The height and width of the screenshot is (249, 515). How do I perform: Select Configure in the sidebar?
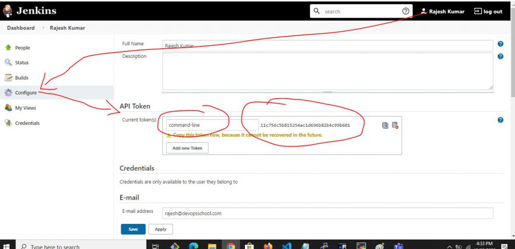tap(26, 93)
